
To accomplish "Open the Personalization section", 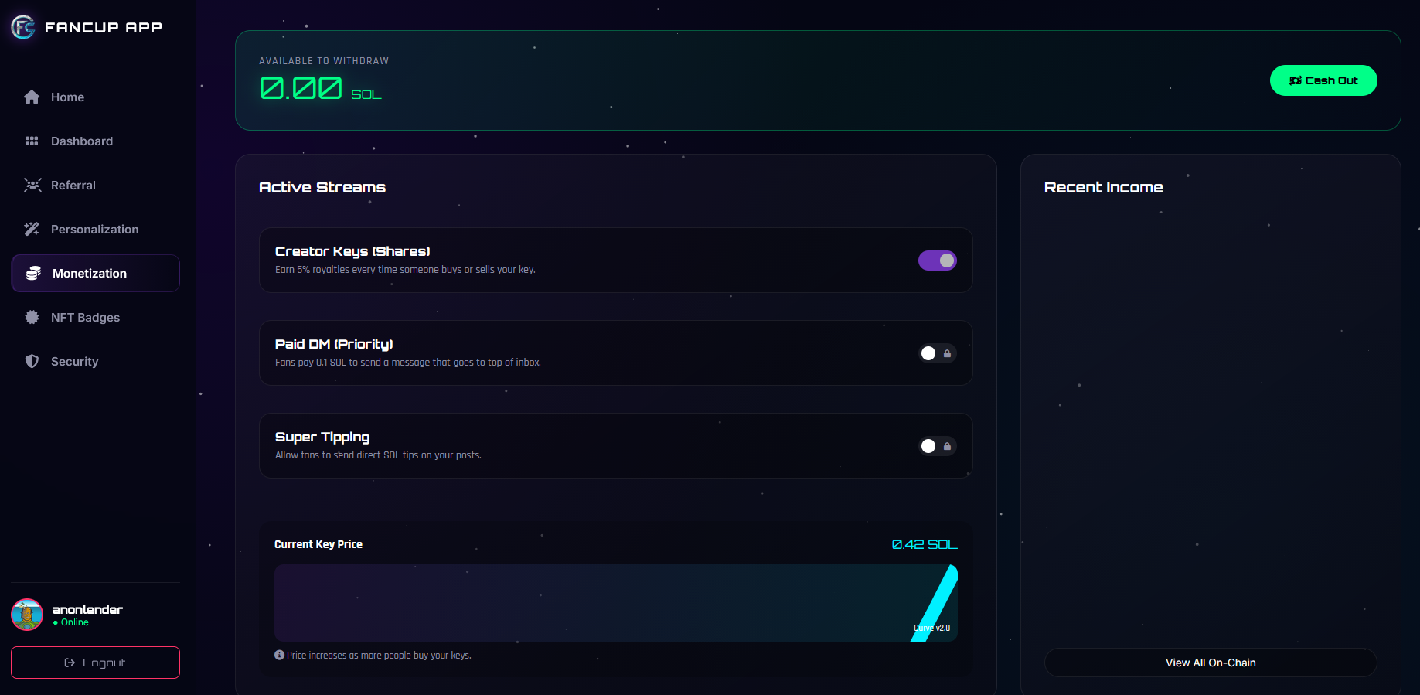I will pos(94,230).
